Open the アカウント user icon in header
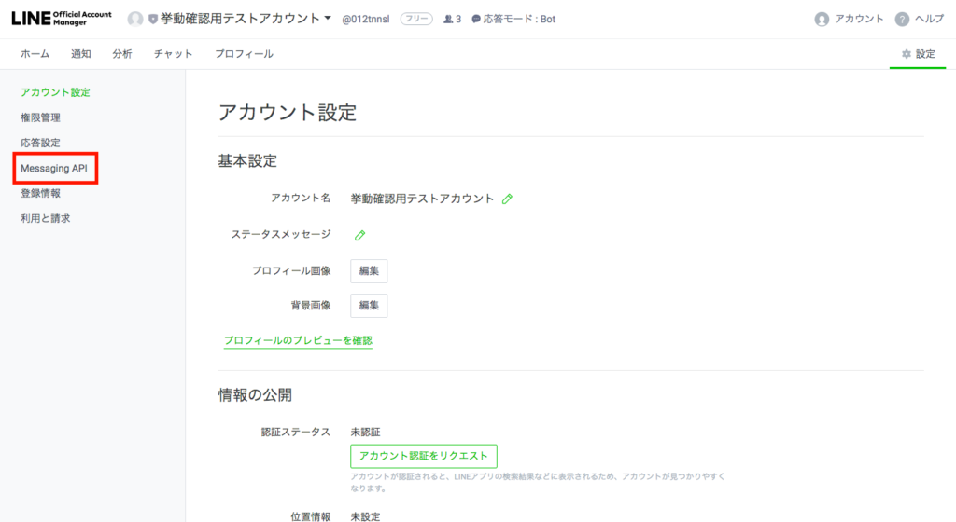 822,19
